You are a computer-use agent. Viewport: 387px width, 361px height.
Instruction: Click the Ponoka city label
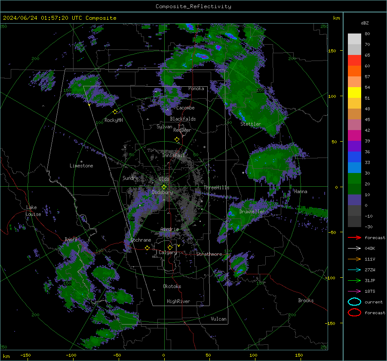(196, 88)
